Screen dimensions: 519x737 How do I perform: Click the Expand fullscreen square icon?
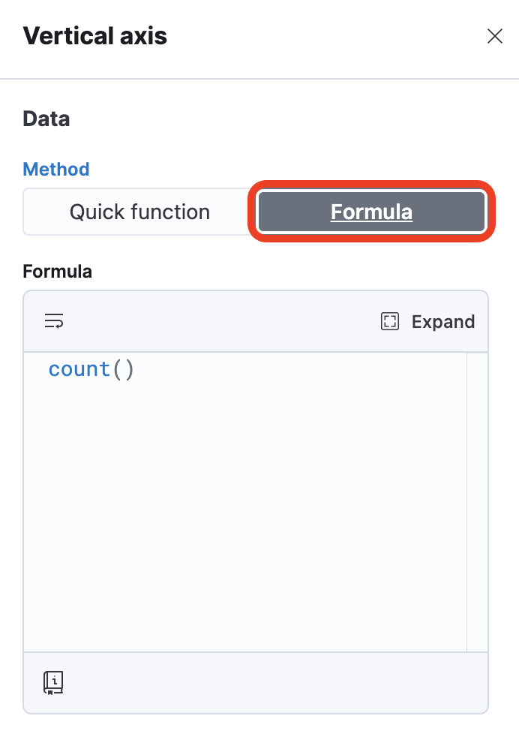[390, 321]
